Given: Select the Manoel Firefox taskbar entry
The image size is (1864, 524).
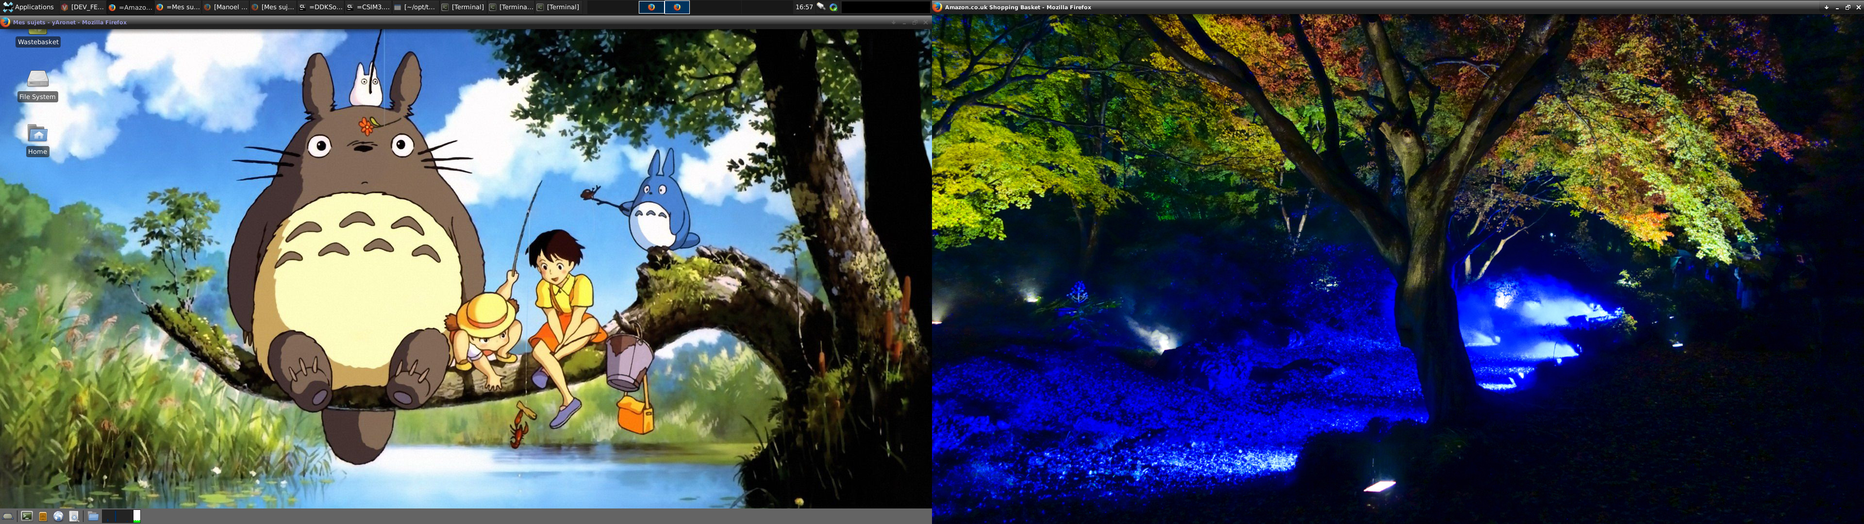Looking at the screenshot, I should [x=226, y=7].
